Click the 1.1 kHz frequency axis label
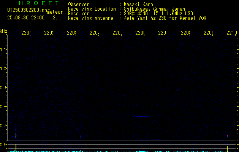This screenshot has height=152, width=239. click(3, 50)
